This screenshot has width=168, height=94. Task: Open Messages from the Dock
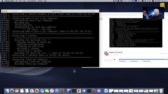(x=42, y=91)
